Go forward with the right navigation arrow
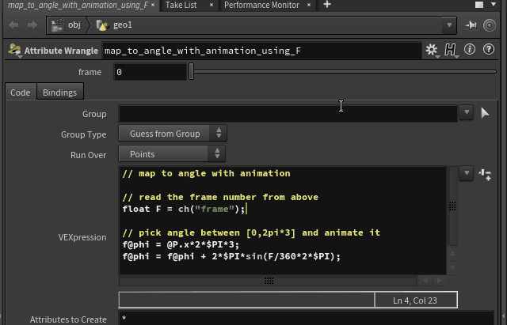The image size is (507, 325). 32,25
